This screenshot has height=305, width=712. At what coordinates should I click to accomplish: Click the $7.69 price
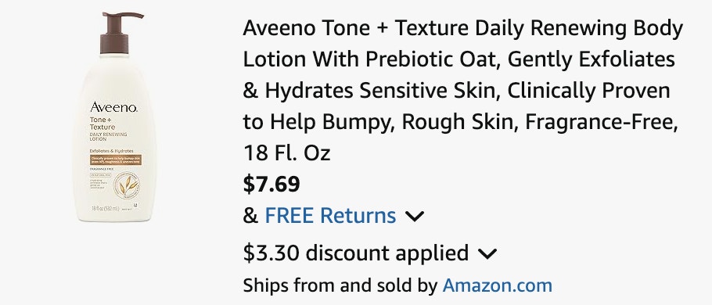(271, 185)
